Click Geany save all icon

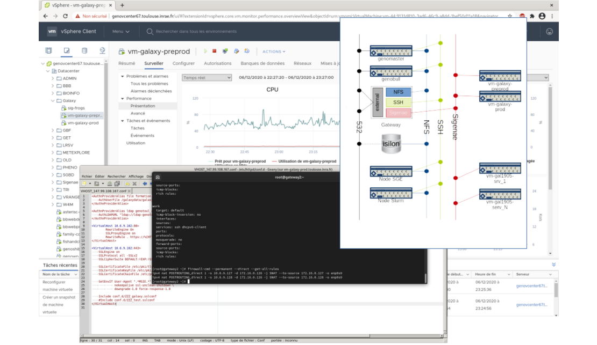(117, 183)
